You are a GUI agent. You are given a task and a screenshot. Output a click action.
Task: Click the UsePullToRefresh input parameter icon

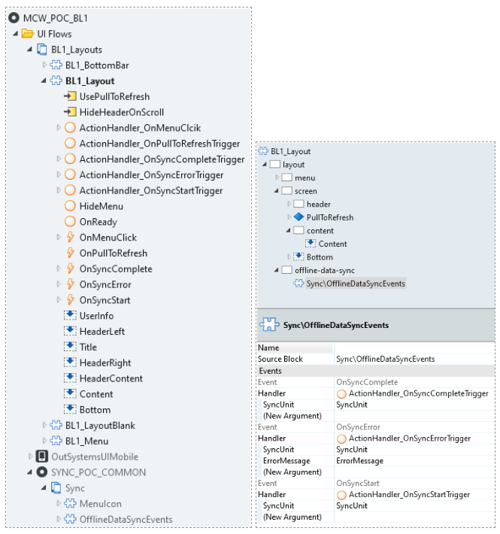pyautogui.click(x=70, y=96)
